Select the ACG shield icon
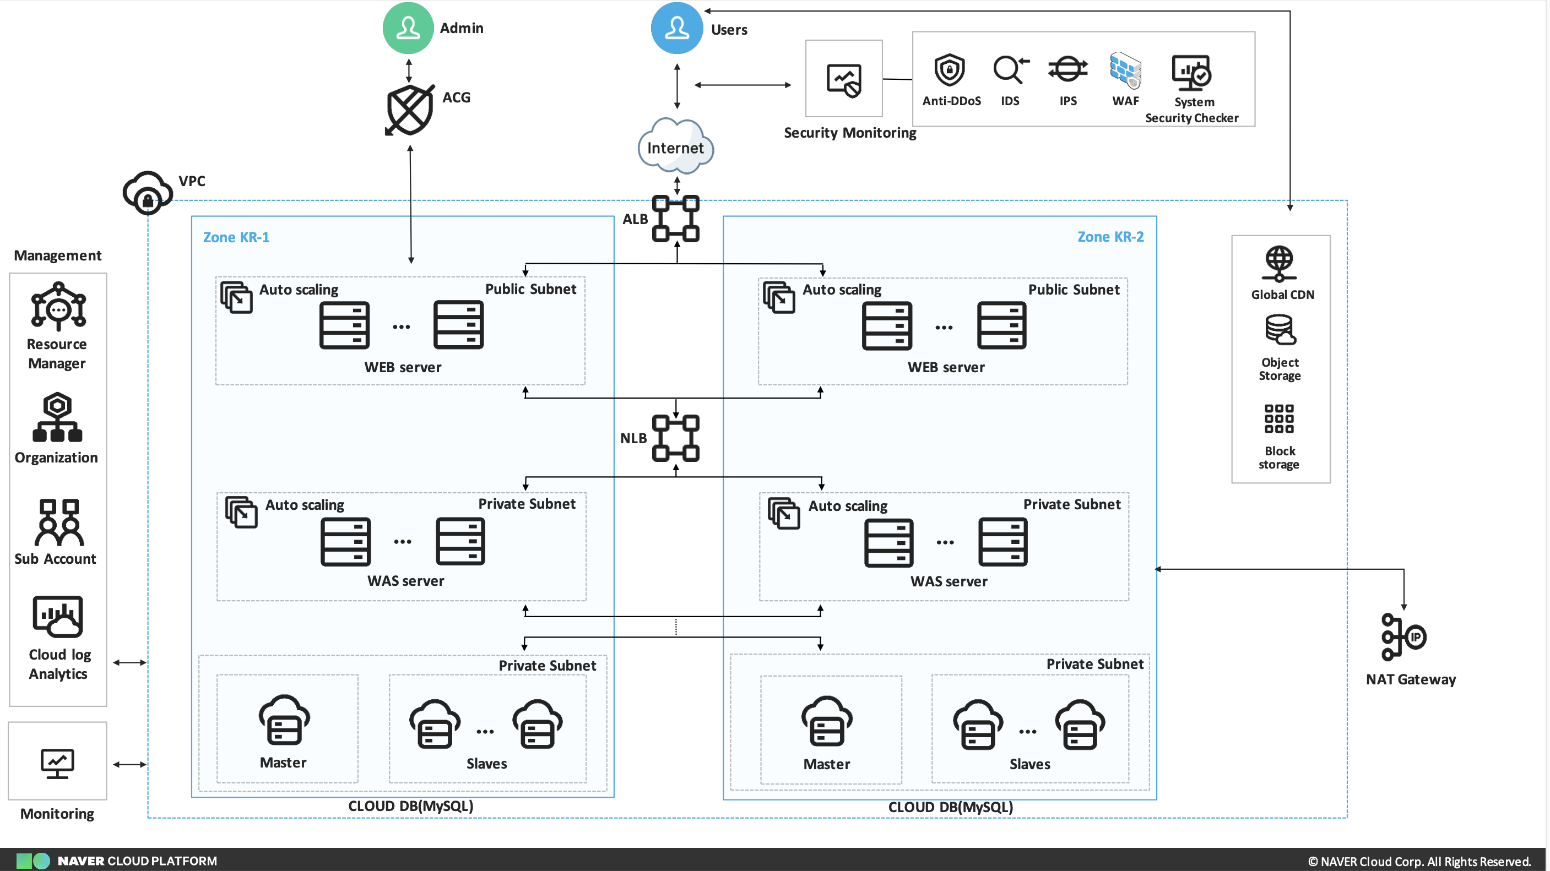Screen dimensions: 1550x871 click(410, 110)
